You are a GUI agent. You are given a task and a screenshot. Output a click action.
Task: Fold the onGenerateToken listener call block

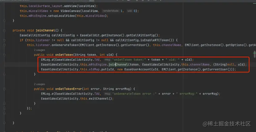click(x=4, y=45)
